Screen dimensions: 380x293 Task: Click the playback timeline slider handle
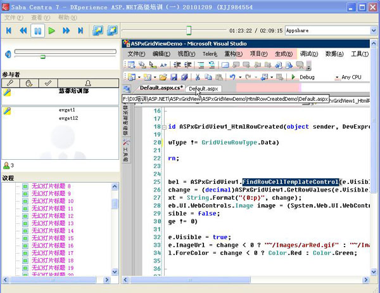(x=189, y=30)
